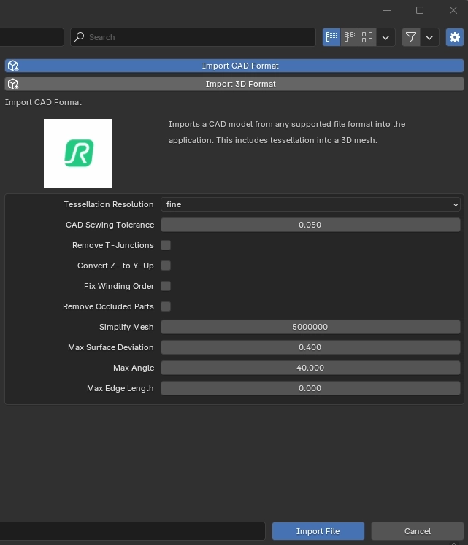Click the Max Angle value slider
468x545 pixels.
click(x=310, y=368)
